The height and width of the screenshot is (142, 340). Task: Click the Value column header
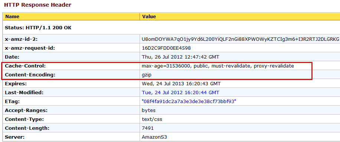(x=240, y=16)
